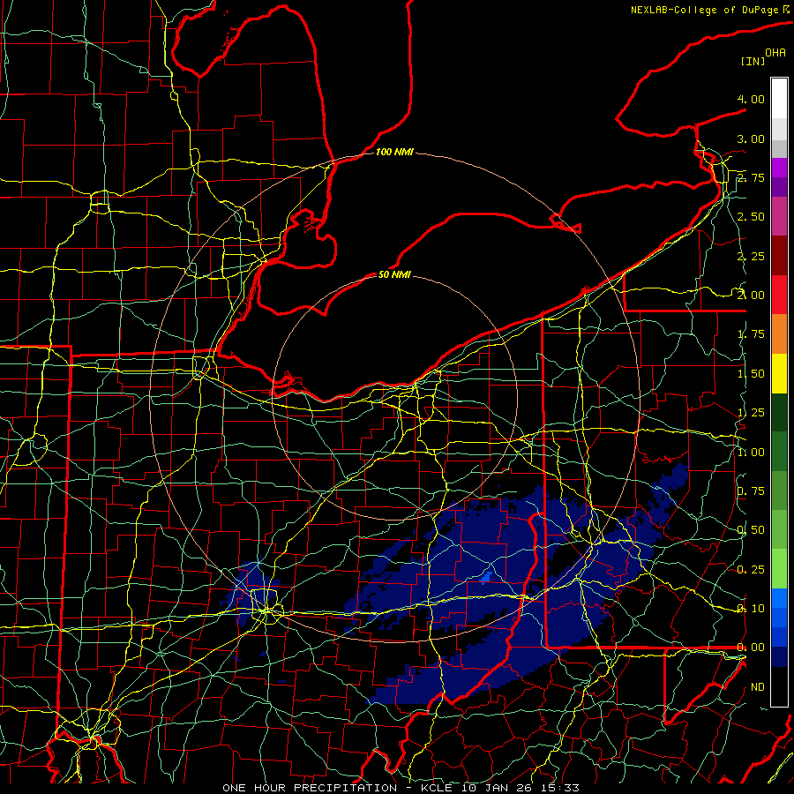Select the yellow legend swatch
This screenshot has height=794, width=794.
pyautogui.click(x=779, y=373)
